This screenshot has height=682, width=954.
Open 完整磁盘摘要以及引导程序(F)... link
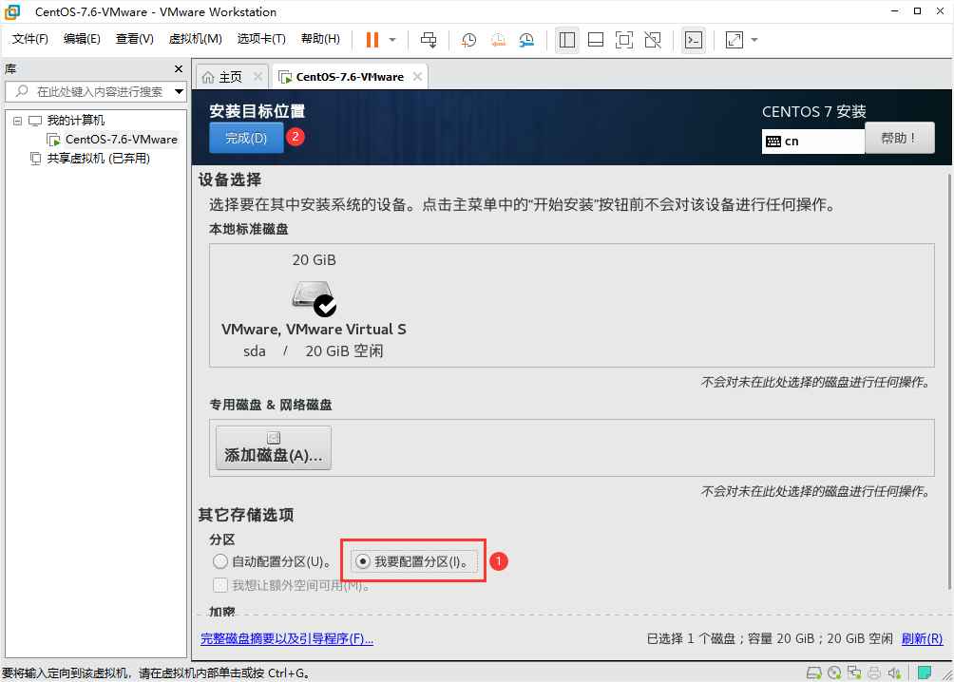(x=287, y=639)
